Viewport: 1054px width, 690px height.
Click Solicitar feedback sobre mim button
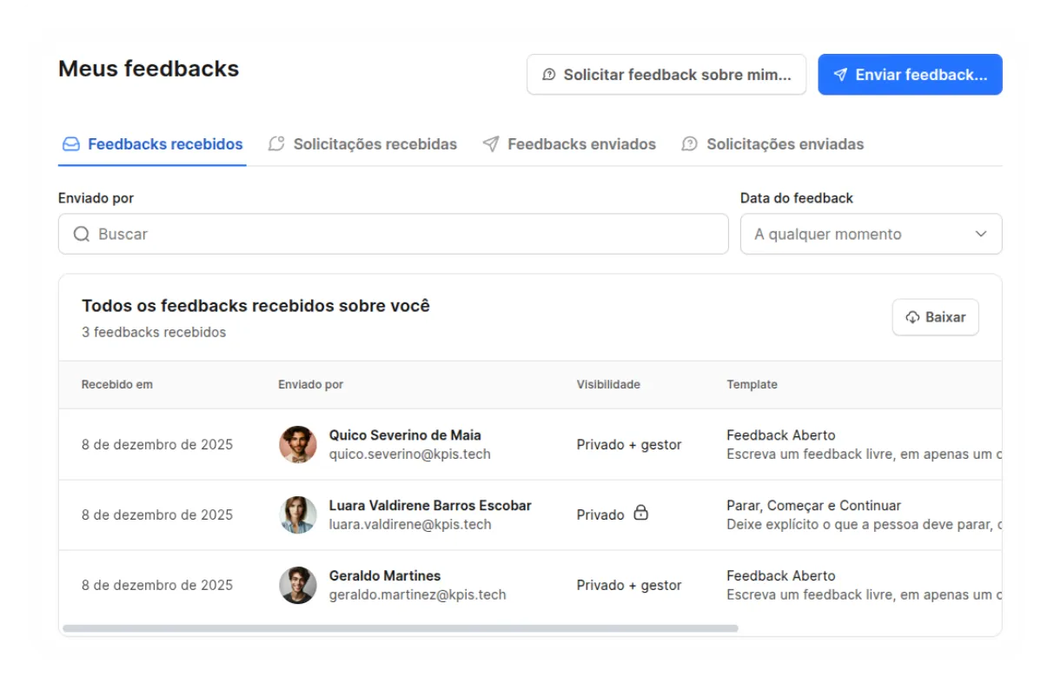coord(666,75)
